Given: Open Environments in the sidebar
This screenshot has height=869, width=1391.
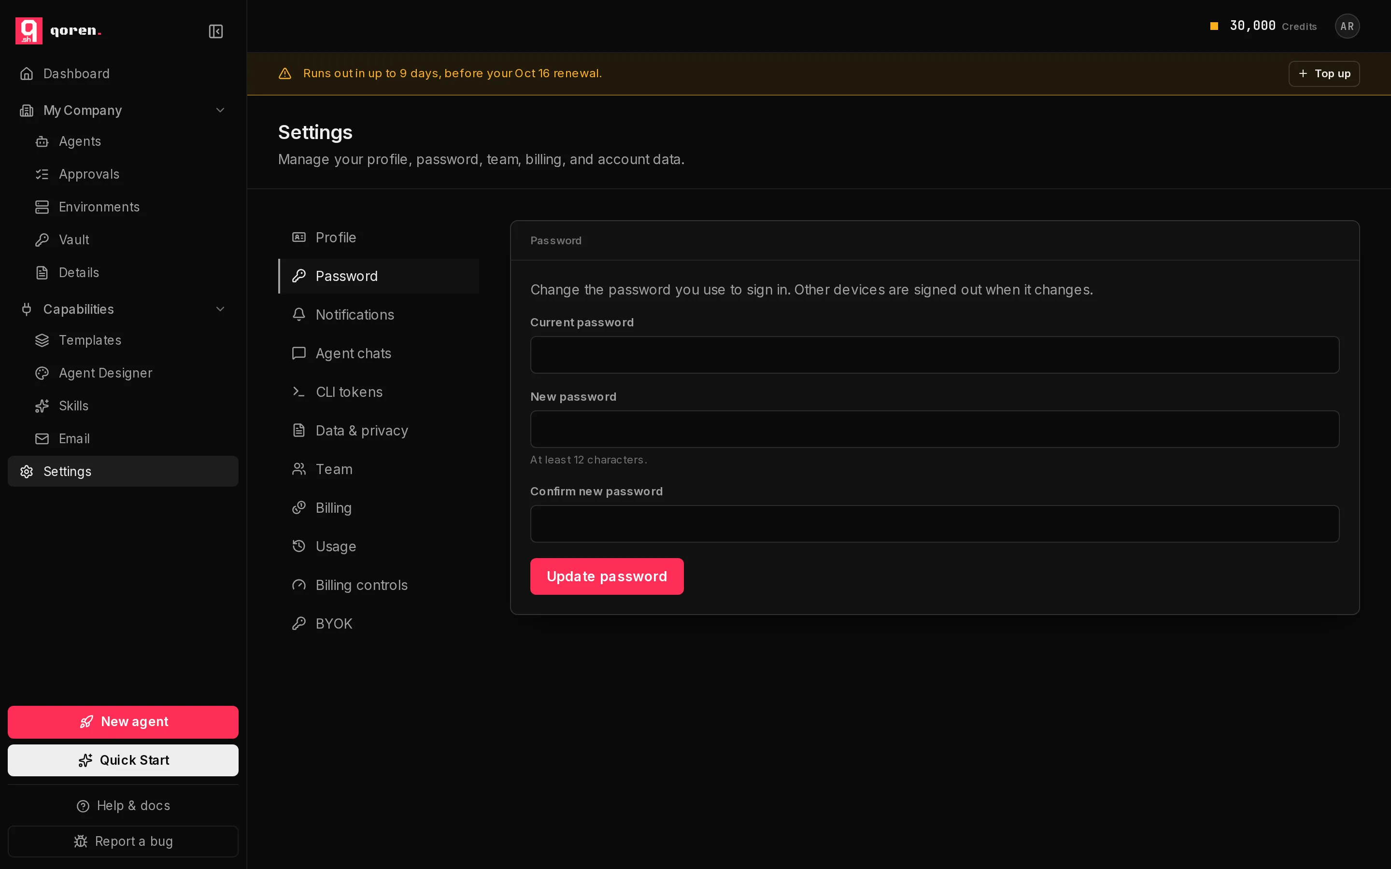Looking at the screenshot, I should [130, 207].
